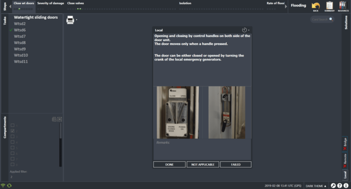Open the Steps vertical tab
The width and height of the screenshot is (351, 189).
(x=5, y=7)
